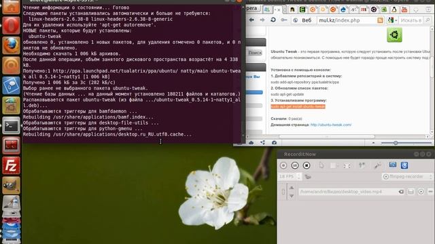The image size is (435, 244).
Task: Pause the RecordItNow recording
Action: point(295,165)
